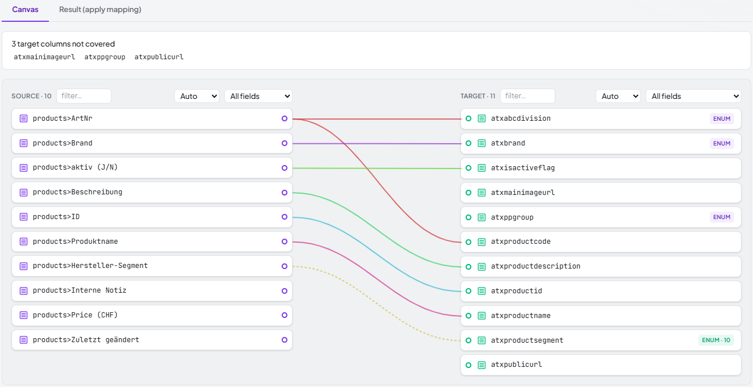Focus the source filter input
Screen dimensions: 753x387
click(84, 96)
